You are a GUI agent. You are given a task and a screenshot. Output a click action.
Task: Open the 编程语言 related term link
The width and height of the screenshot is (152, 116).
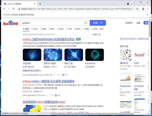pyautogui.click(x=124, y=63)
